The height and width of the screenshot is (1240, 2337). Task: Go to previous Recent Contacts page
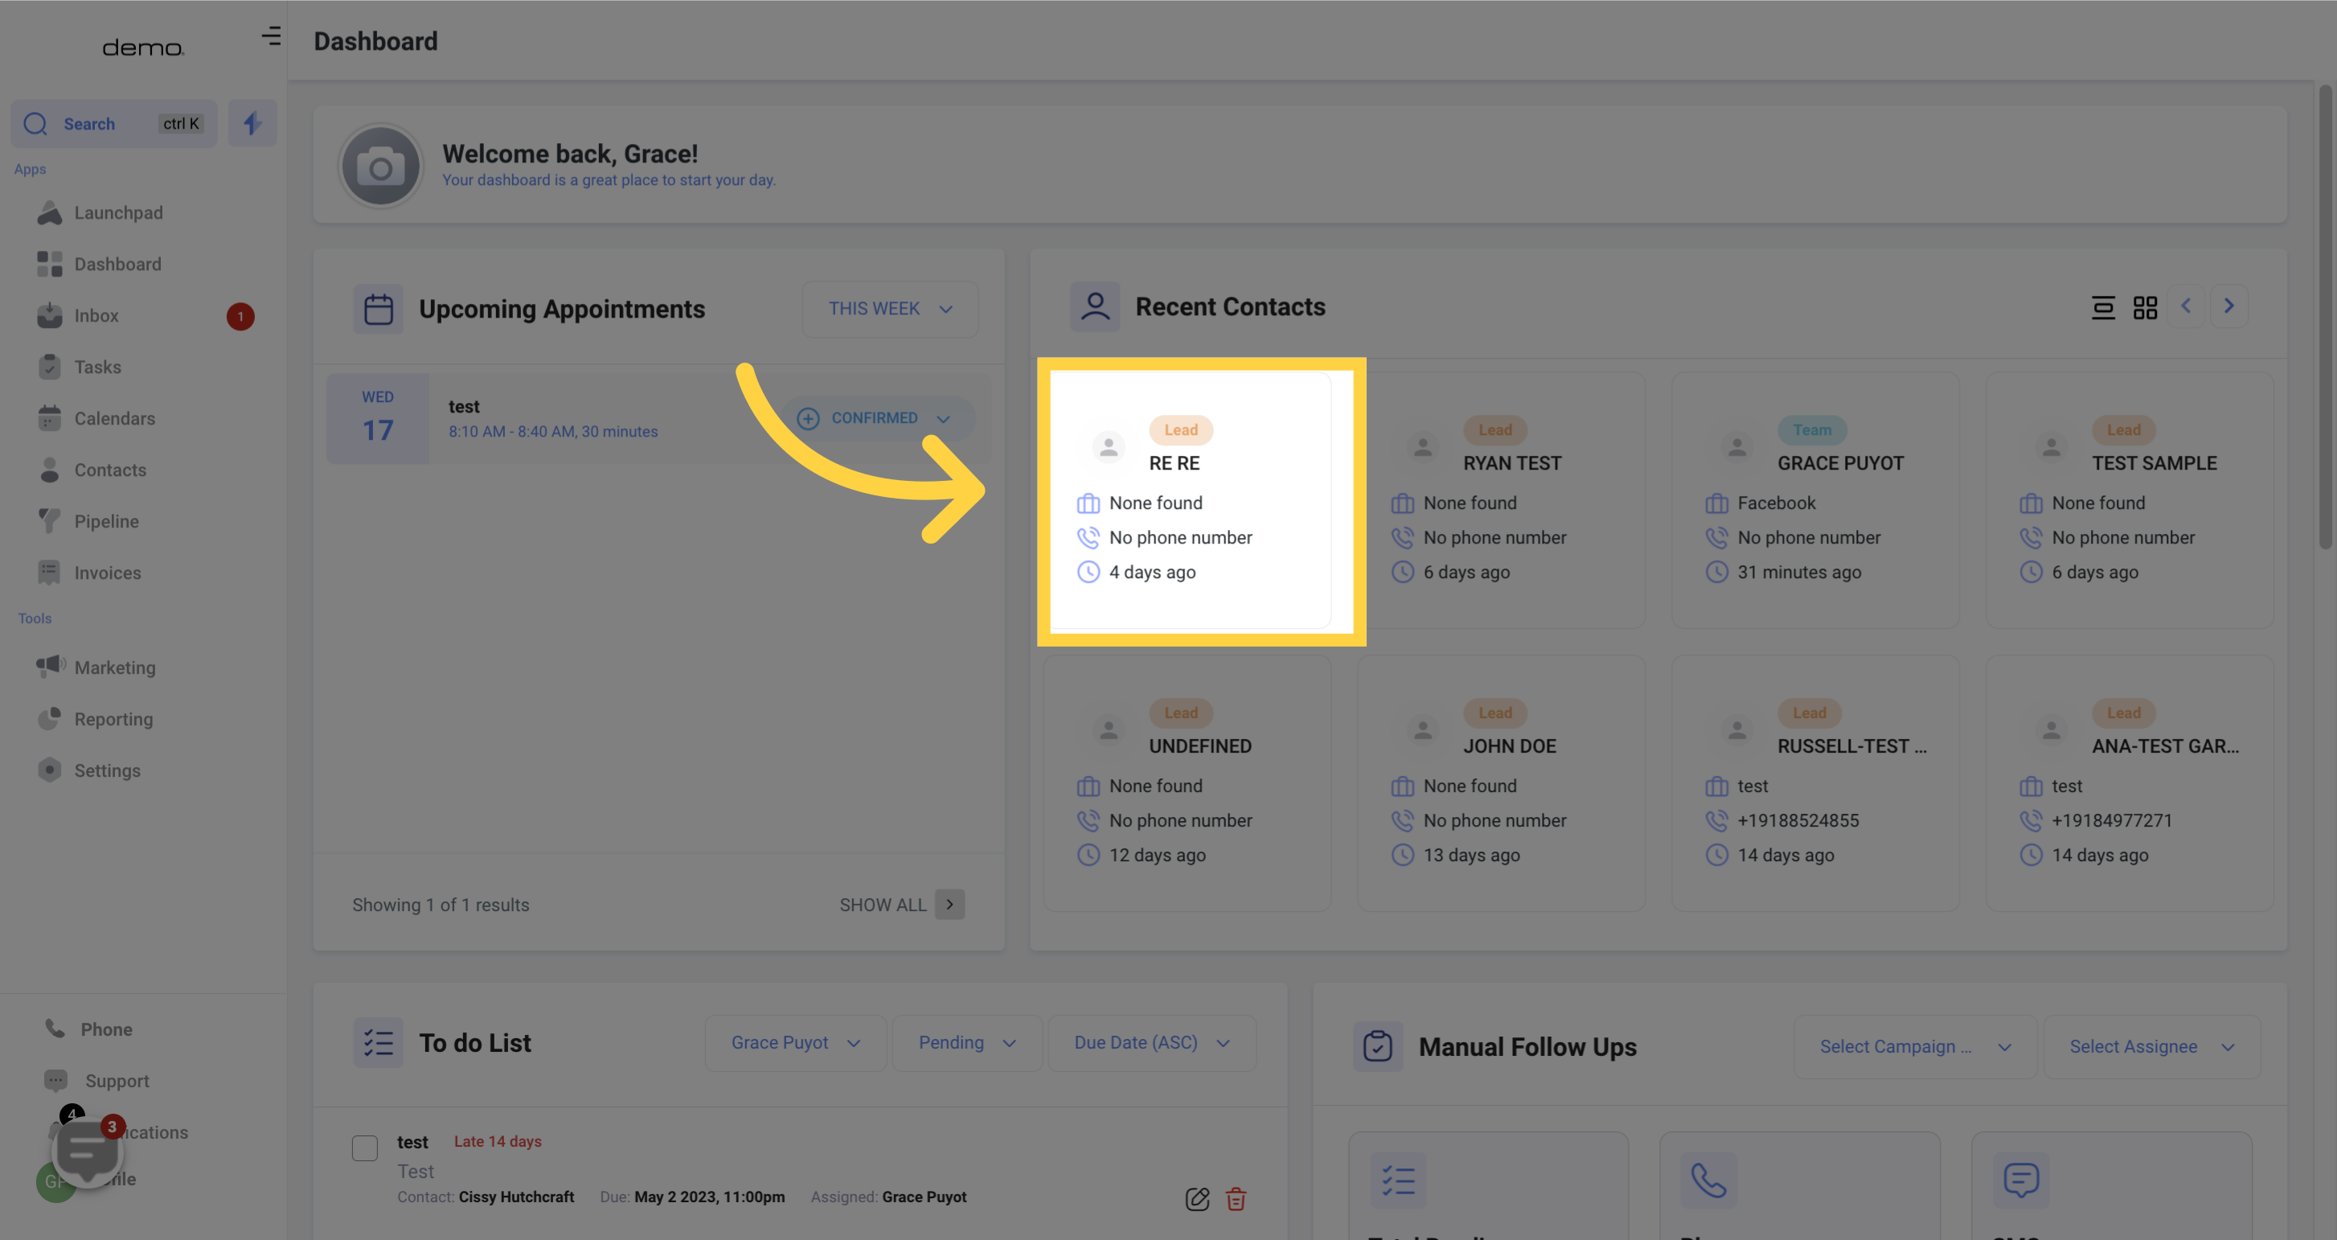(2186, 307)
